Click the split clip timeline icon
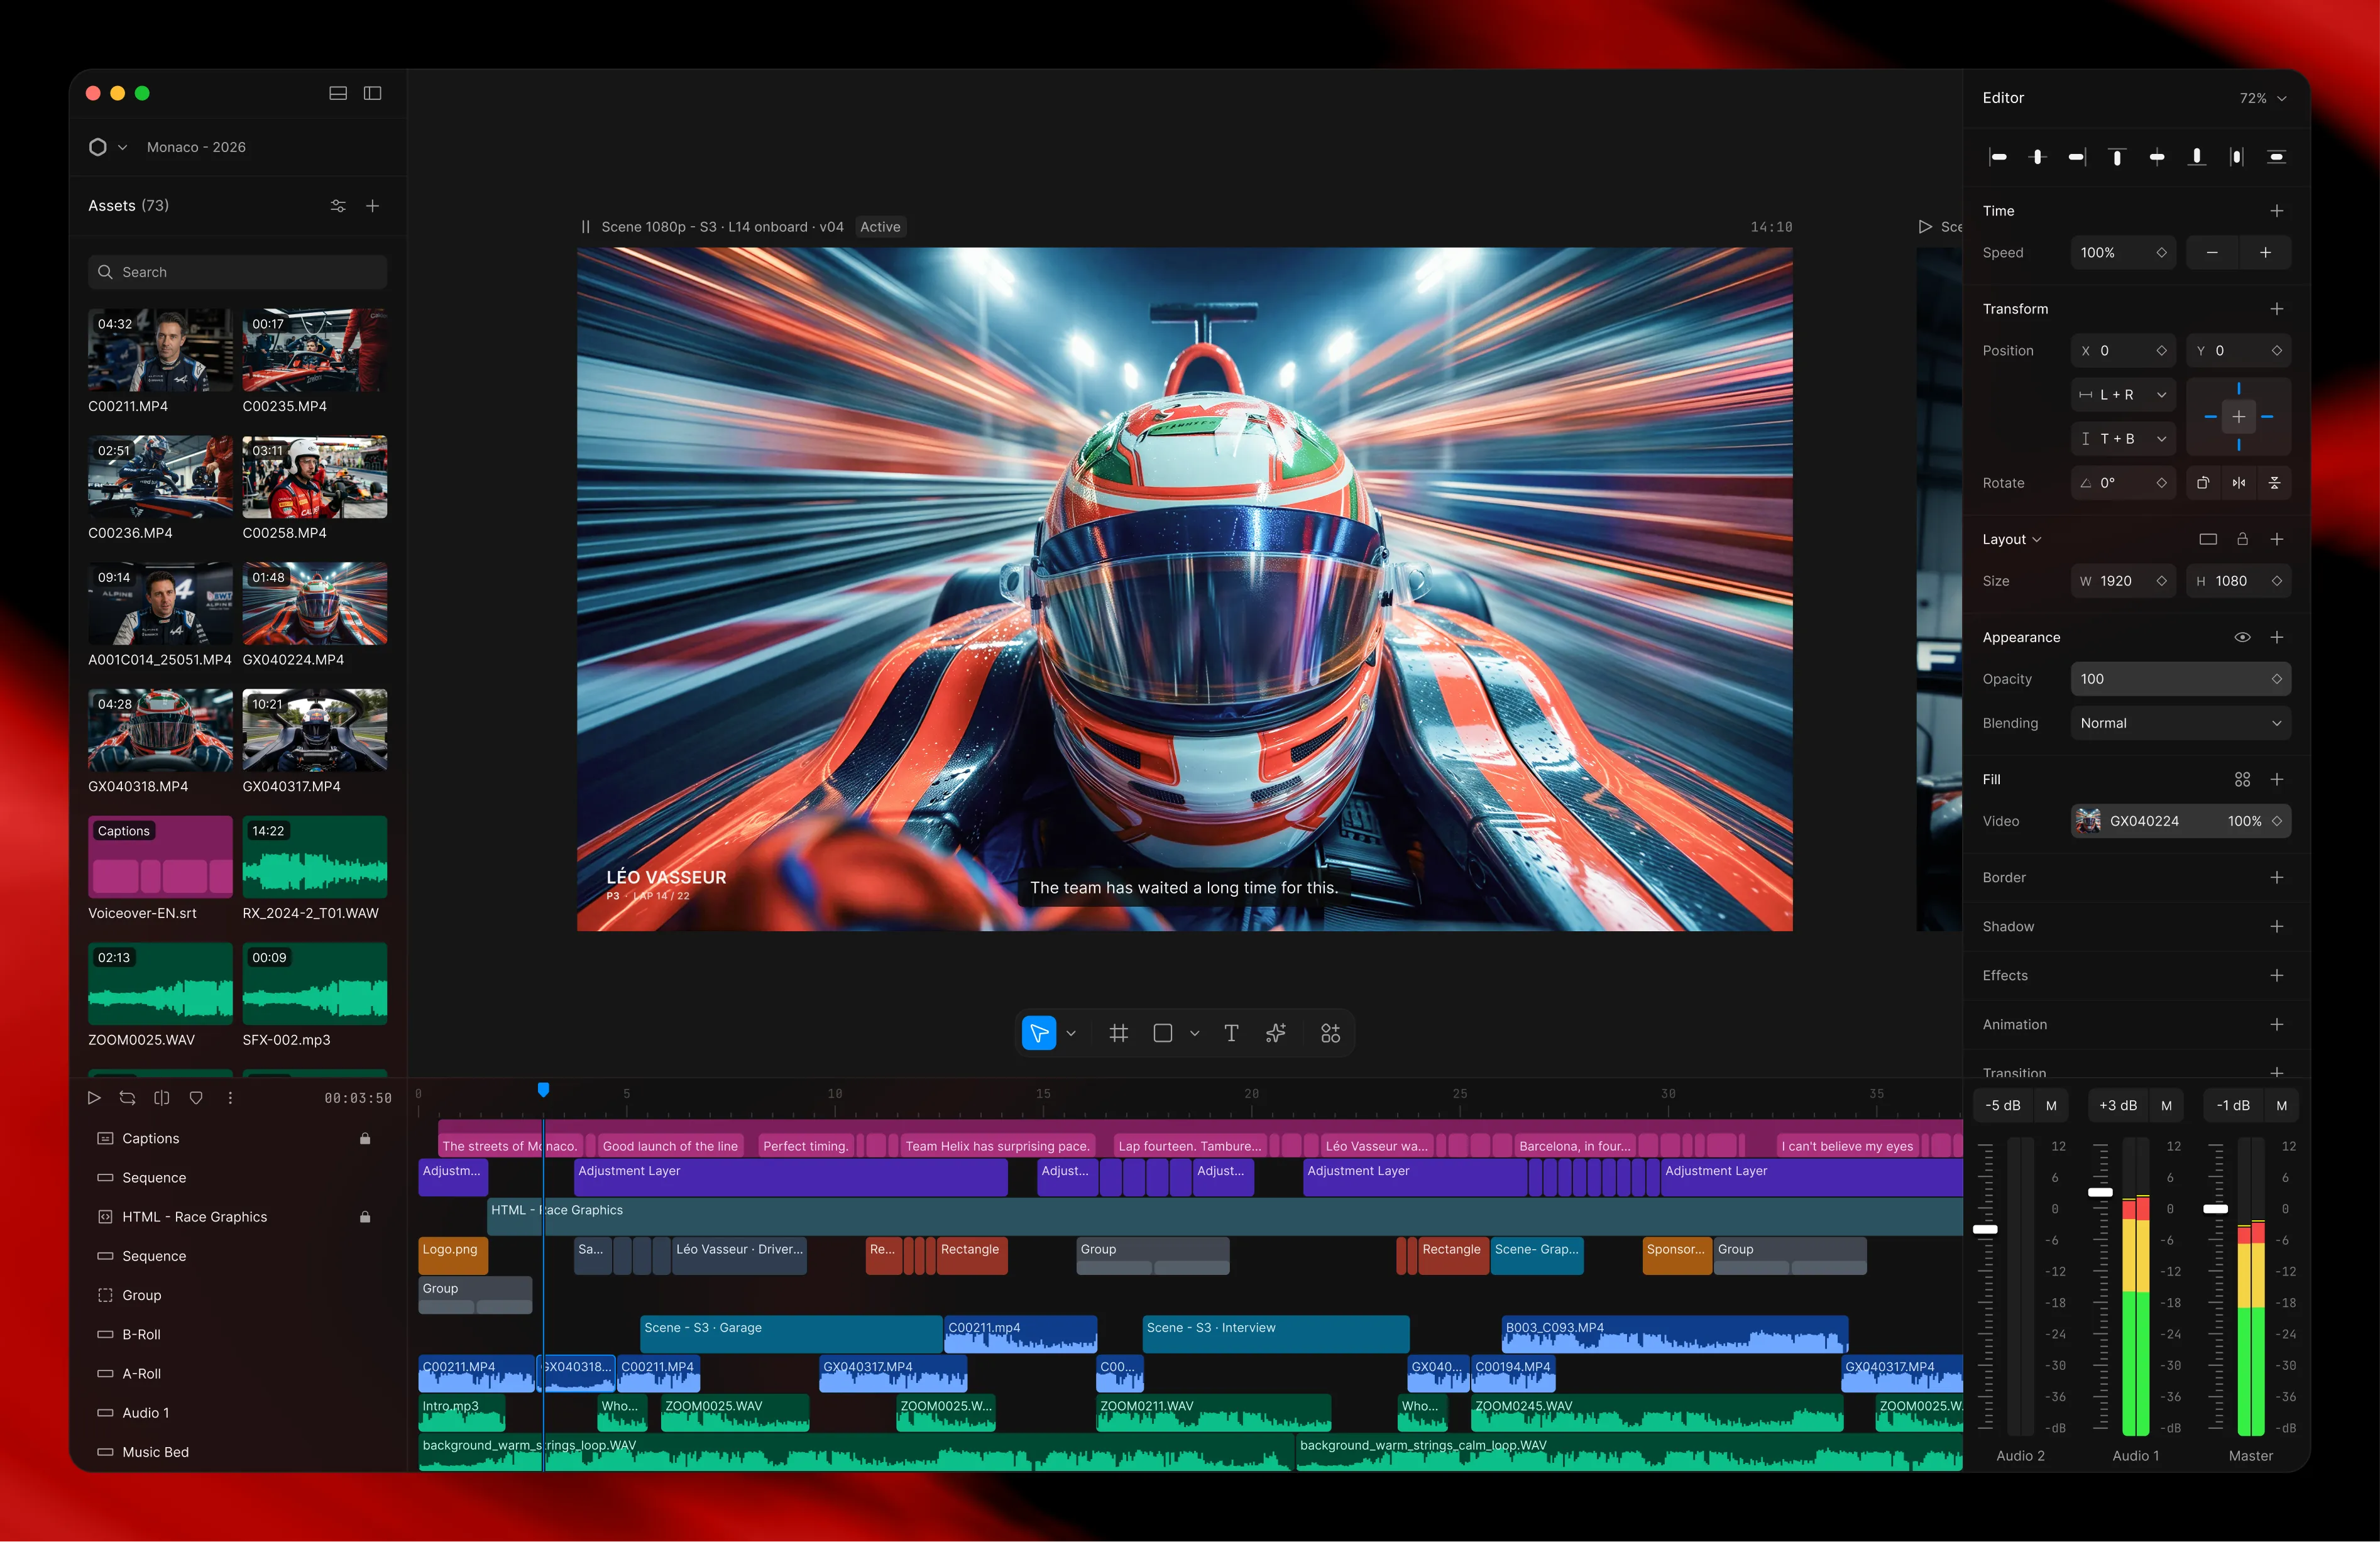This screenshot has width=2380, height=1542. (162, 1098)
